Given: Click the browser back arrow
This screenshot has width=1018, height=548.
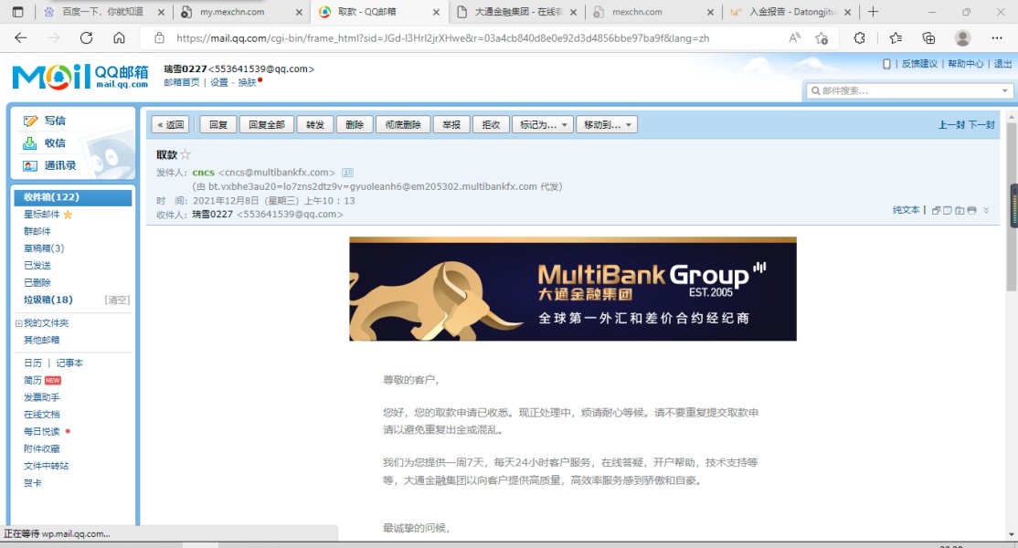Looking at the screenshot, I should pos(21,38).
